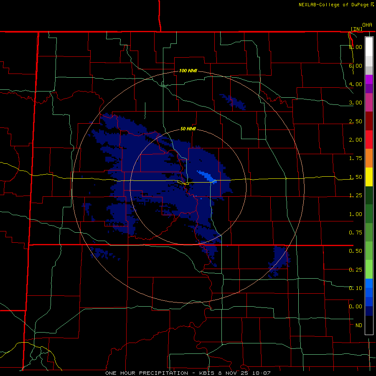The image size is (376, 376).
Task: Click the 0.00 legend value
Action: (356, 307)
